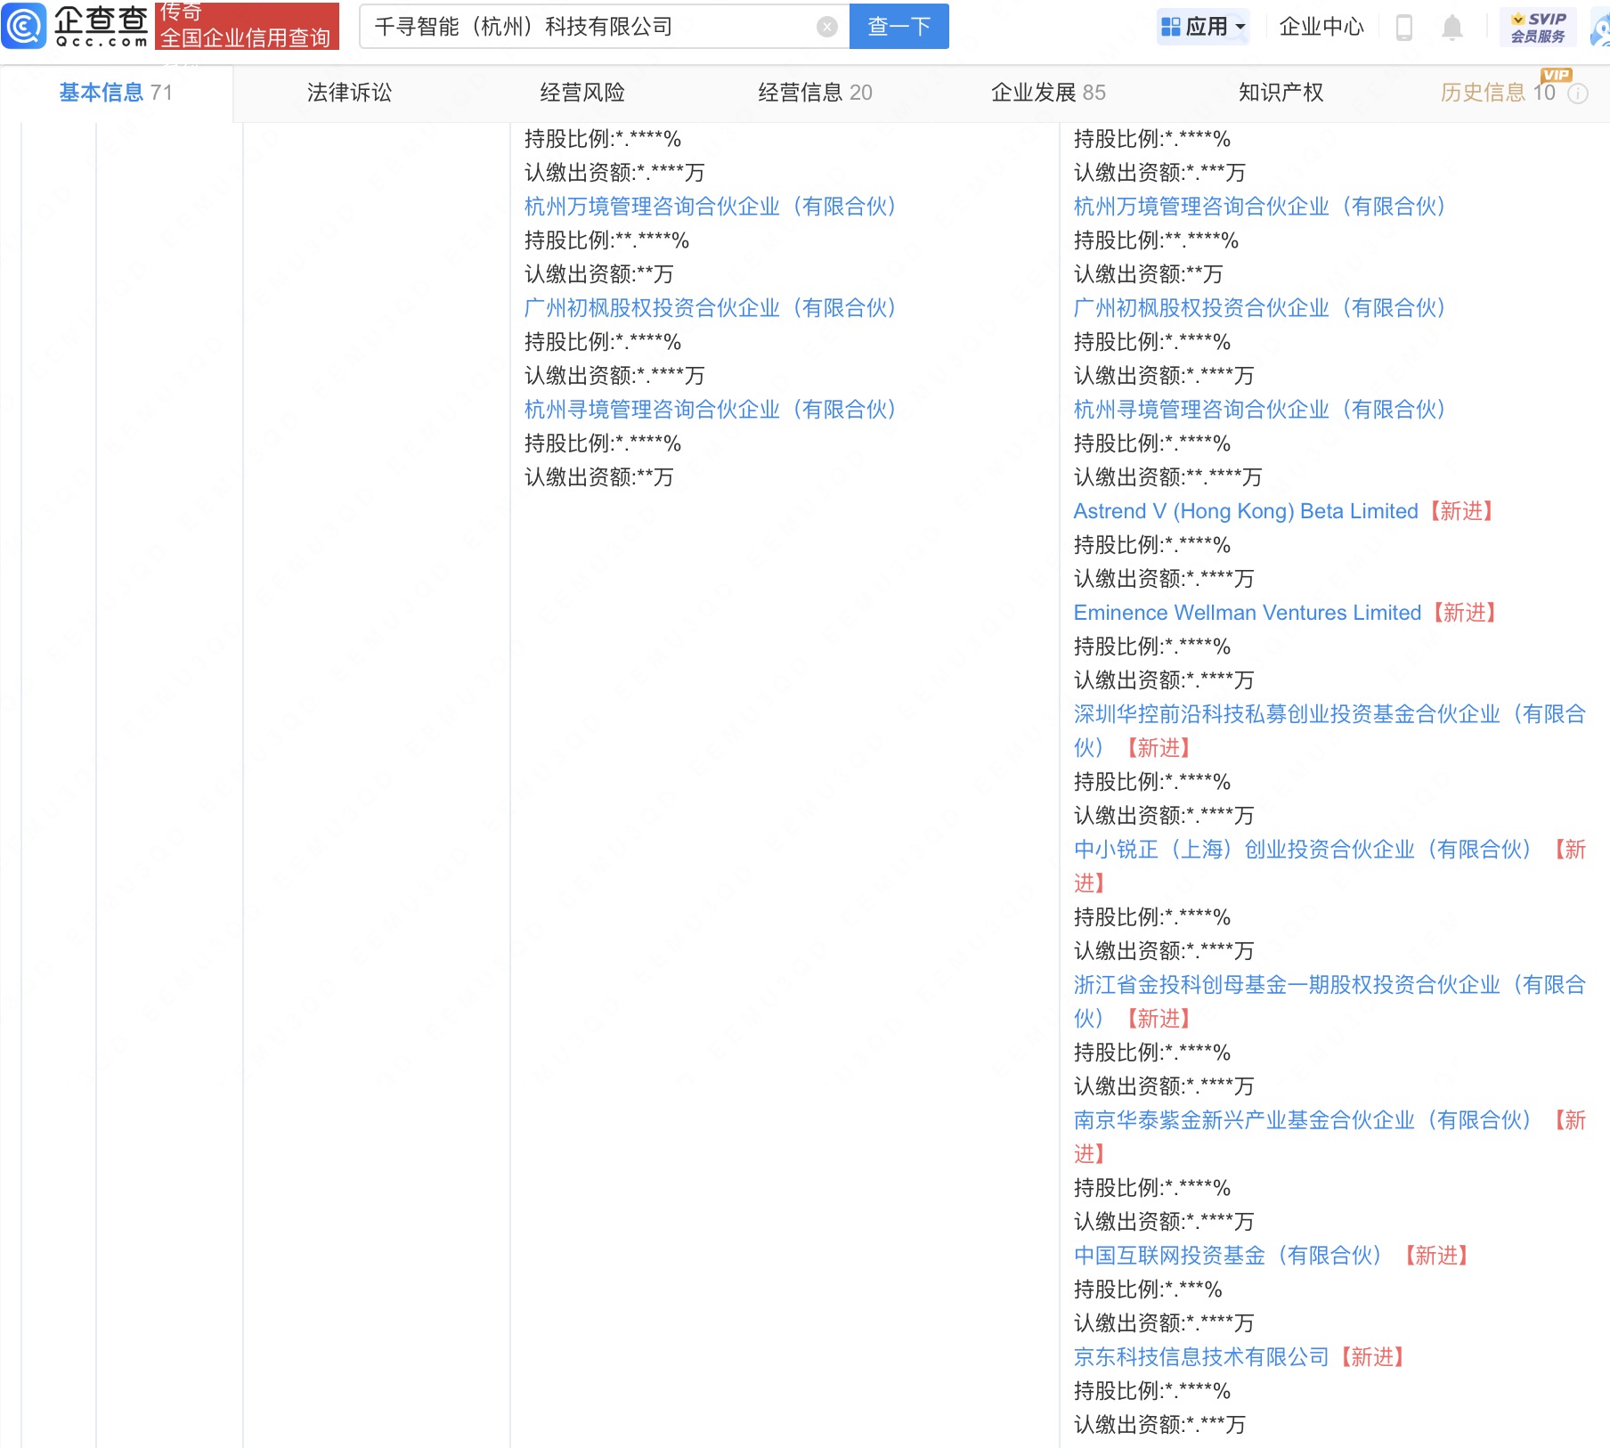Open the 京东科技信息技术有限公司 link
This screenshot has width=1610, height=1448.
(x=1200, y=1357)
